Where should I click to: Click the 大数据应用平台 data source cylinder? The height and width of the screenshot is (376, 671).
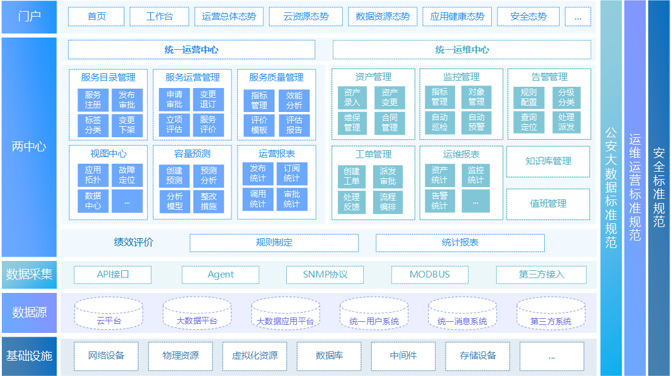285,313
